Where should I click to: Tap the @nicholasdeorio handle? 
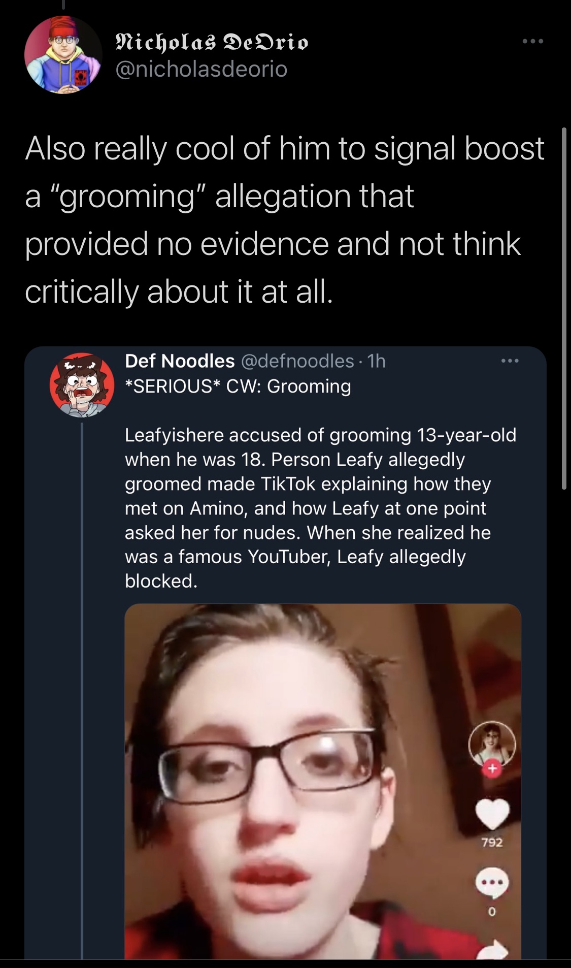tap(201, 69)
